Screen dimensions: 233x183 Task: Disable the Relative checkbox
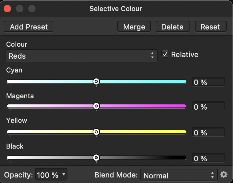tap(165, 54)
